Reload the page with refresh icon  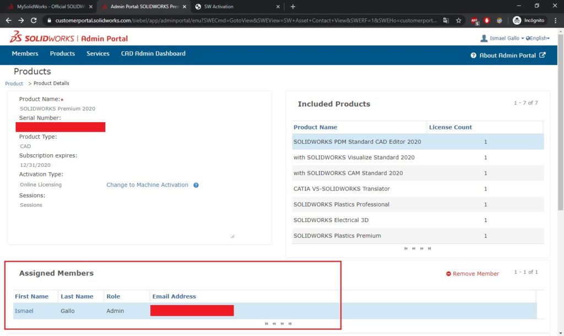34,20
